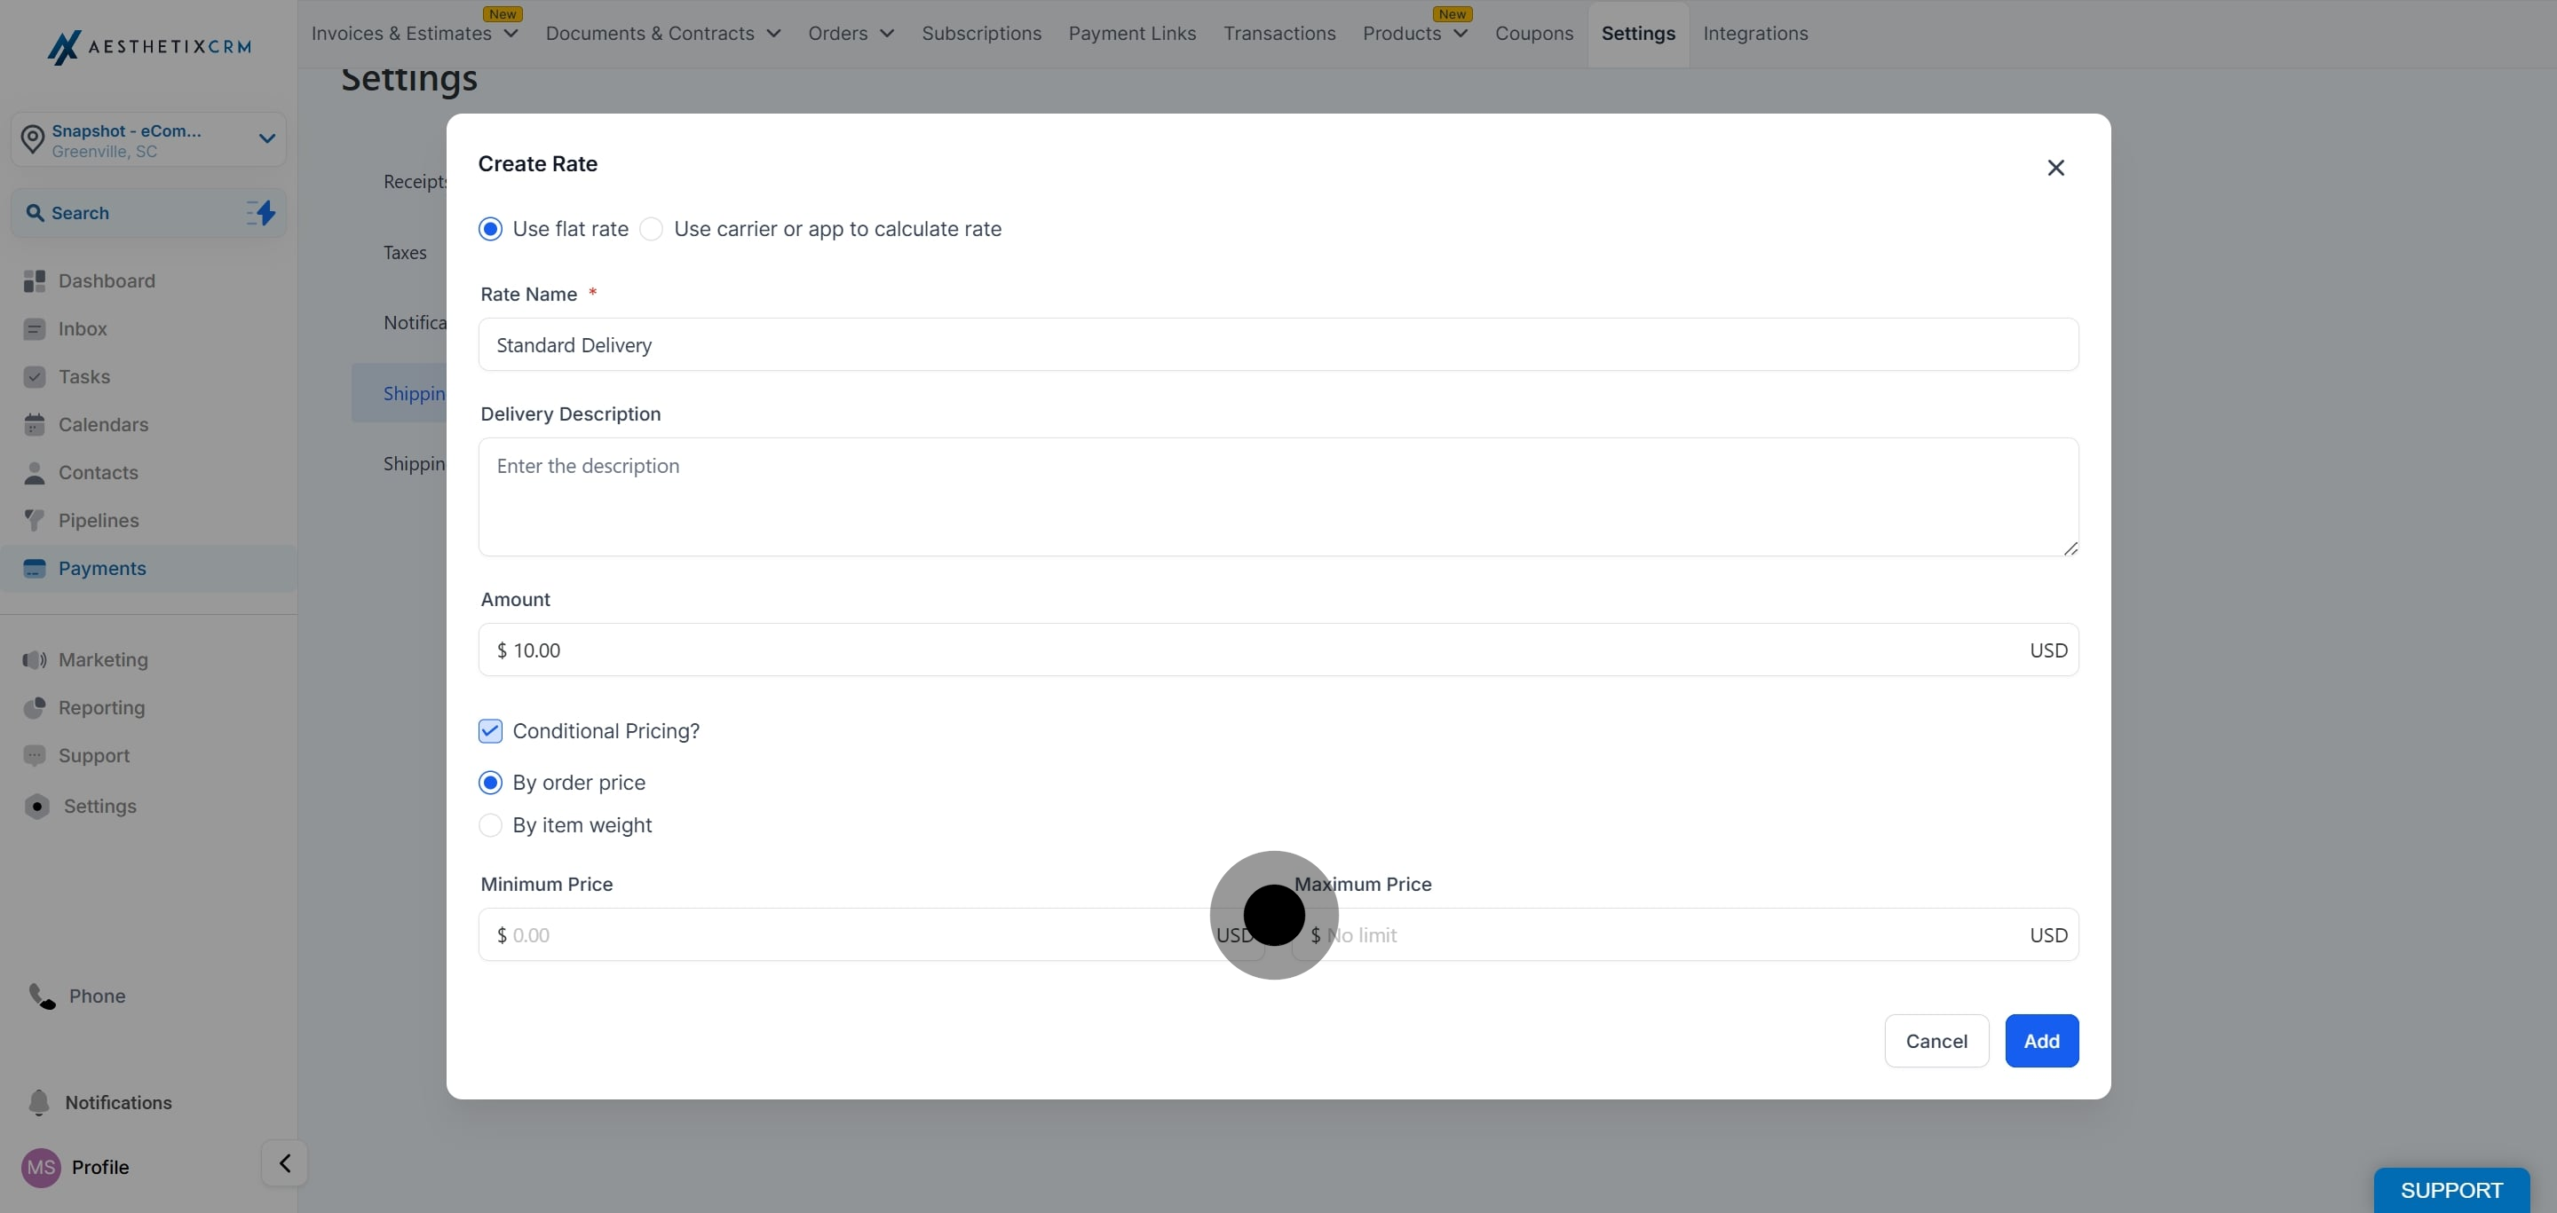The image size is (2557, 1213).
Task: Open Marketing from the sidebar
Action: coord(101,659)
